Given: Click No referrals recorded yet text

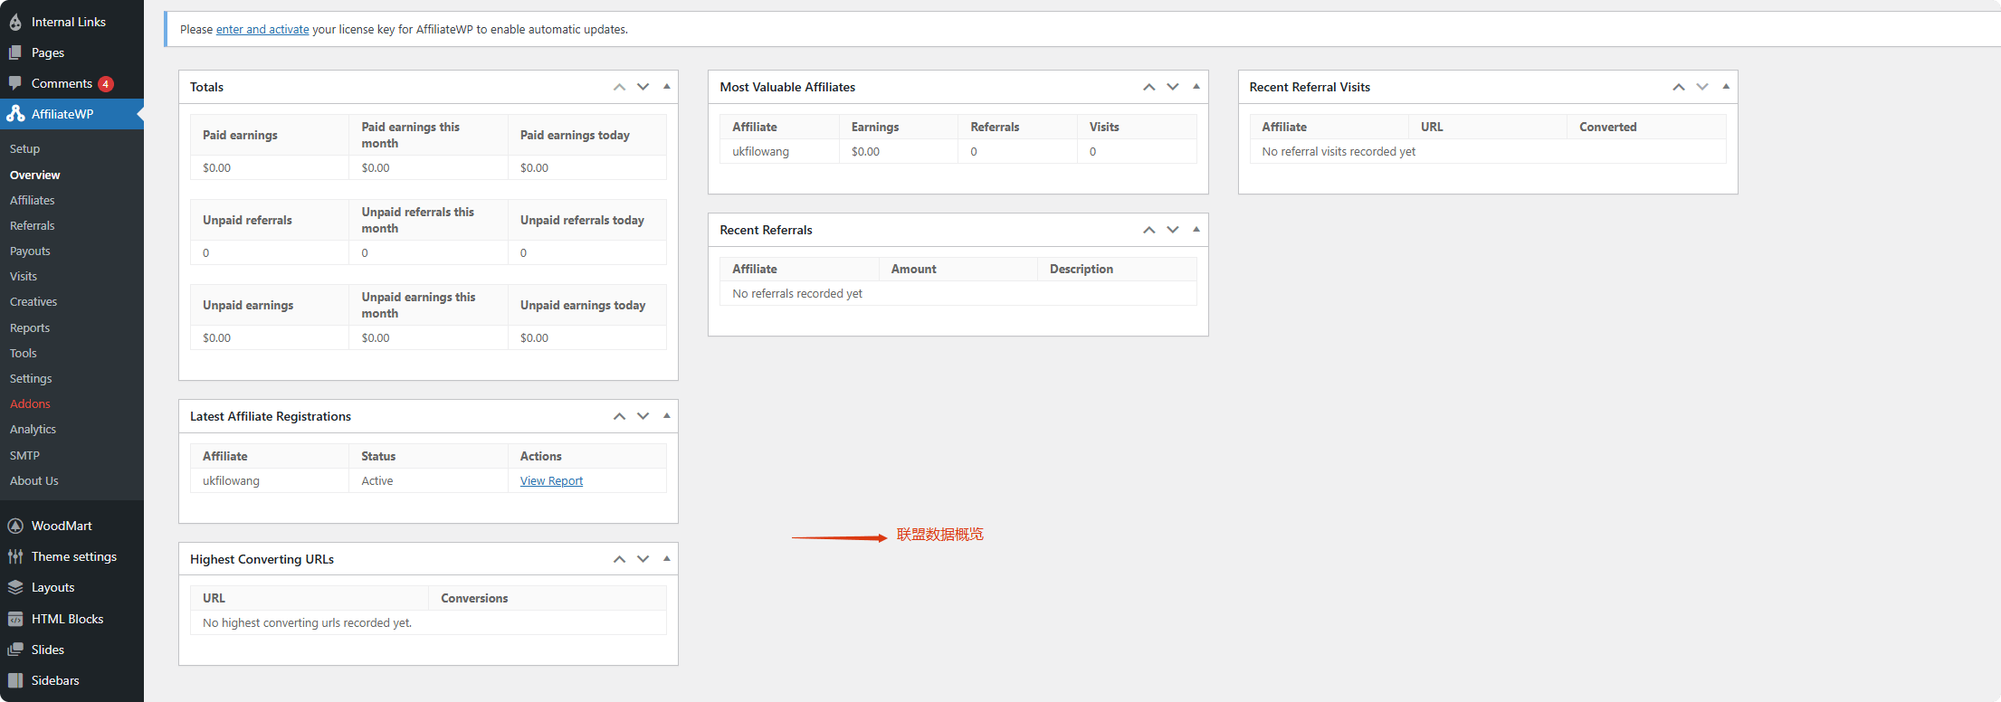Looking at the screenshot, I should [x=797, y=294].
